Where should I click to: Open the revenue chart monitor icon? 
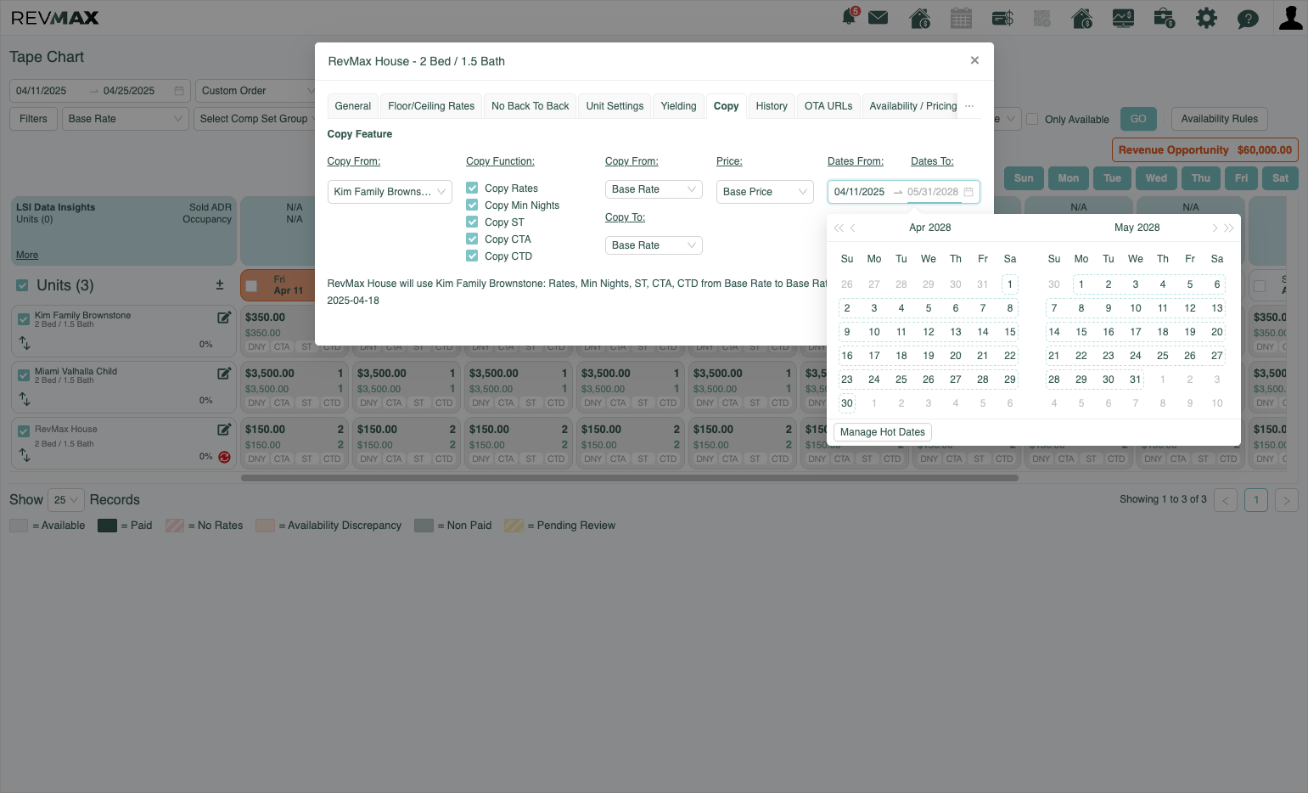coord(1123,18)
